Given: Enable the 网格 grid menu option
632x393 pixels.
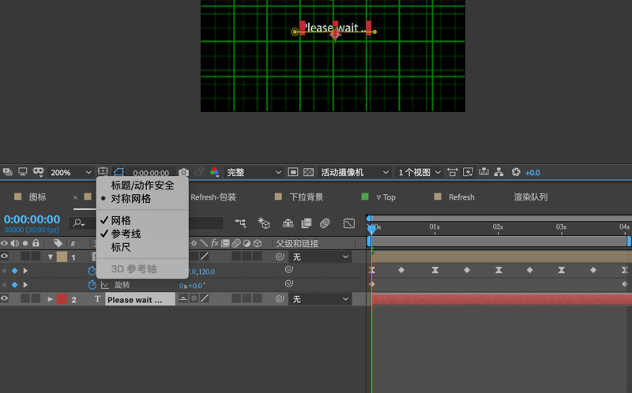Looking at the screenshot, I should click(x=121, y=220).
